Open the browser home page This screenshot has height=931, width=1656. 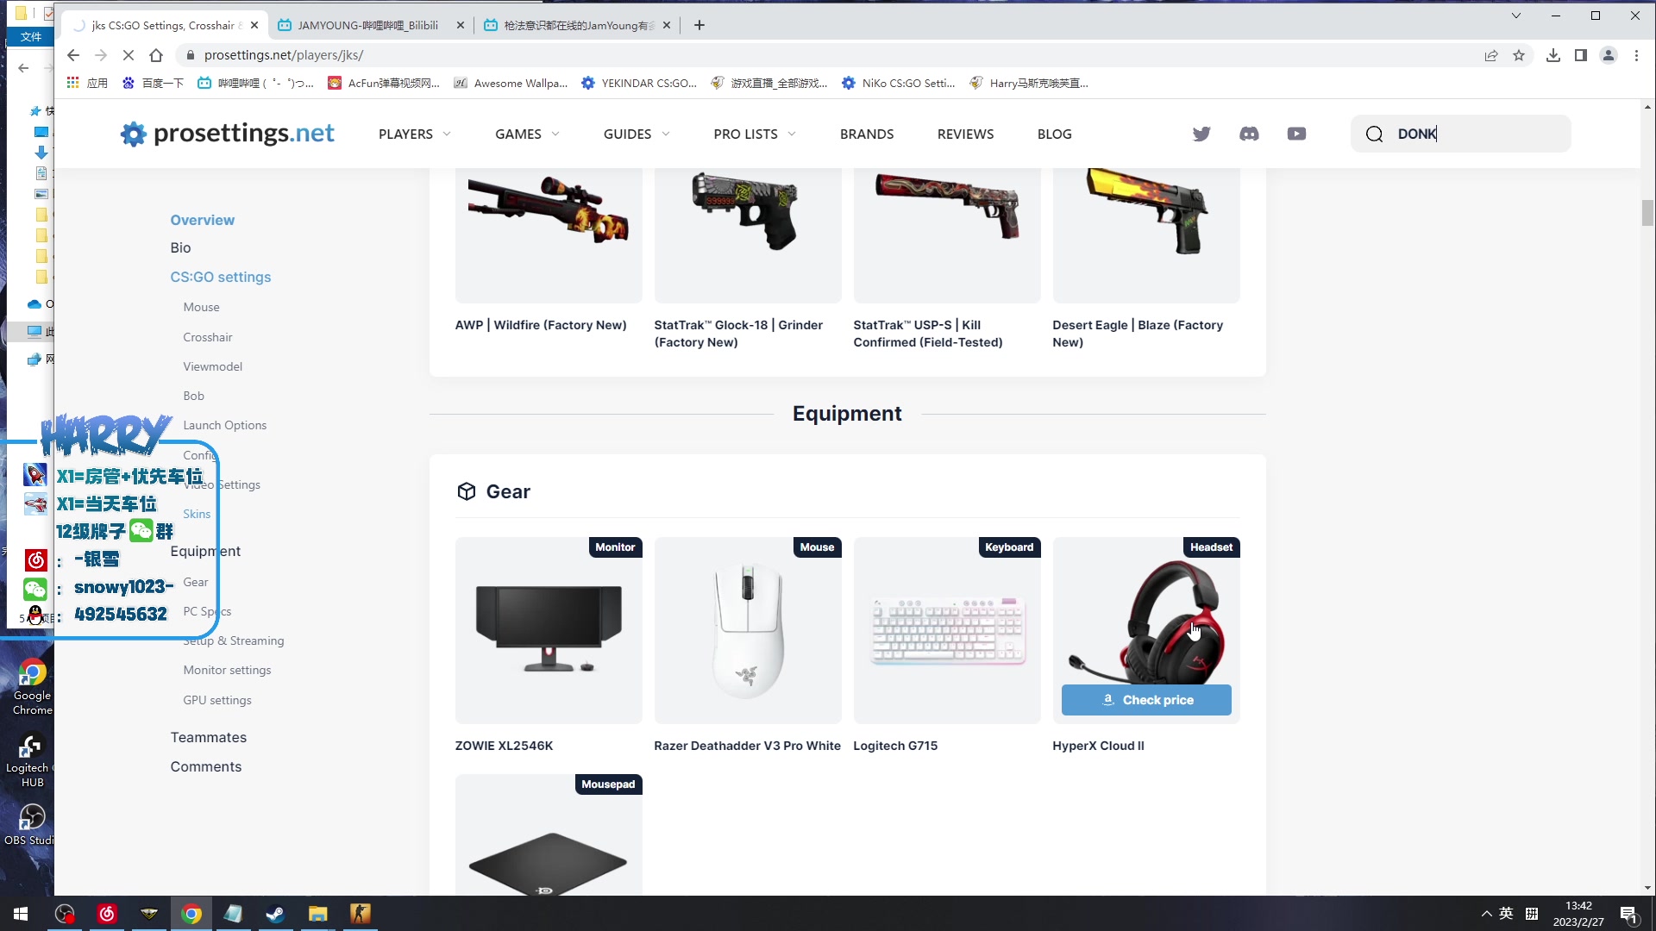156,55
